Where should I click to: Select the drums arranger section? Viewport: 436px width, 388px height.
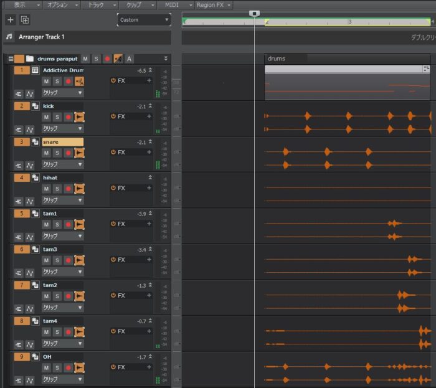click(347, 59)
